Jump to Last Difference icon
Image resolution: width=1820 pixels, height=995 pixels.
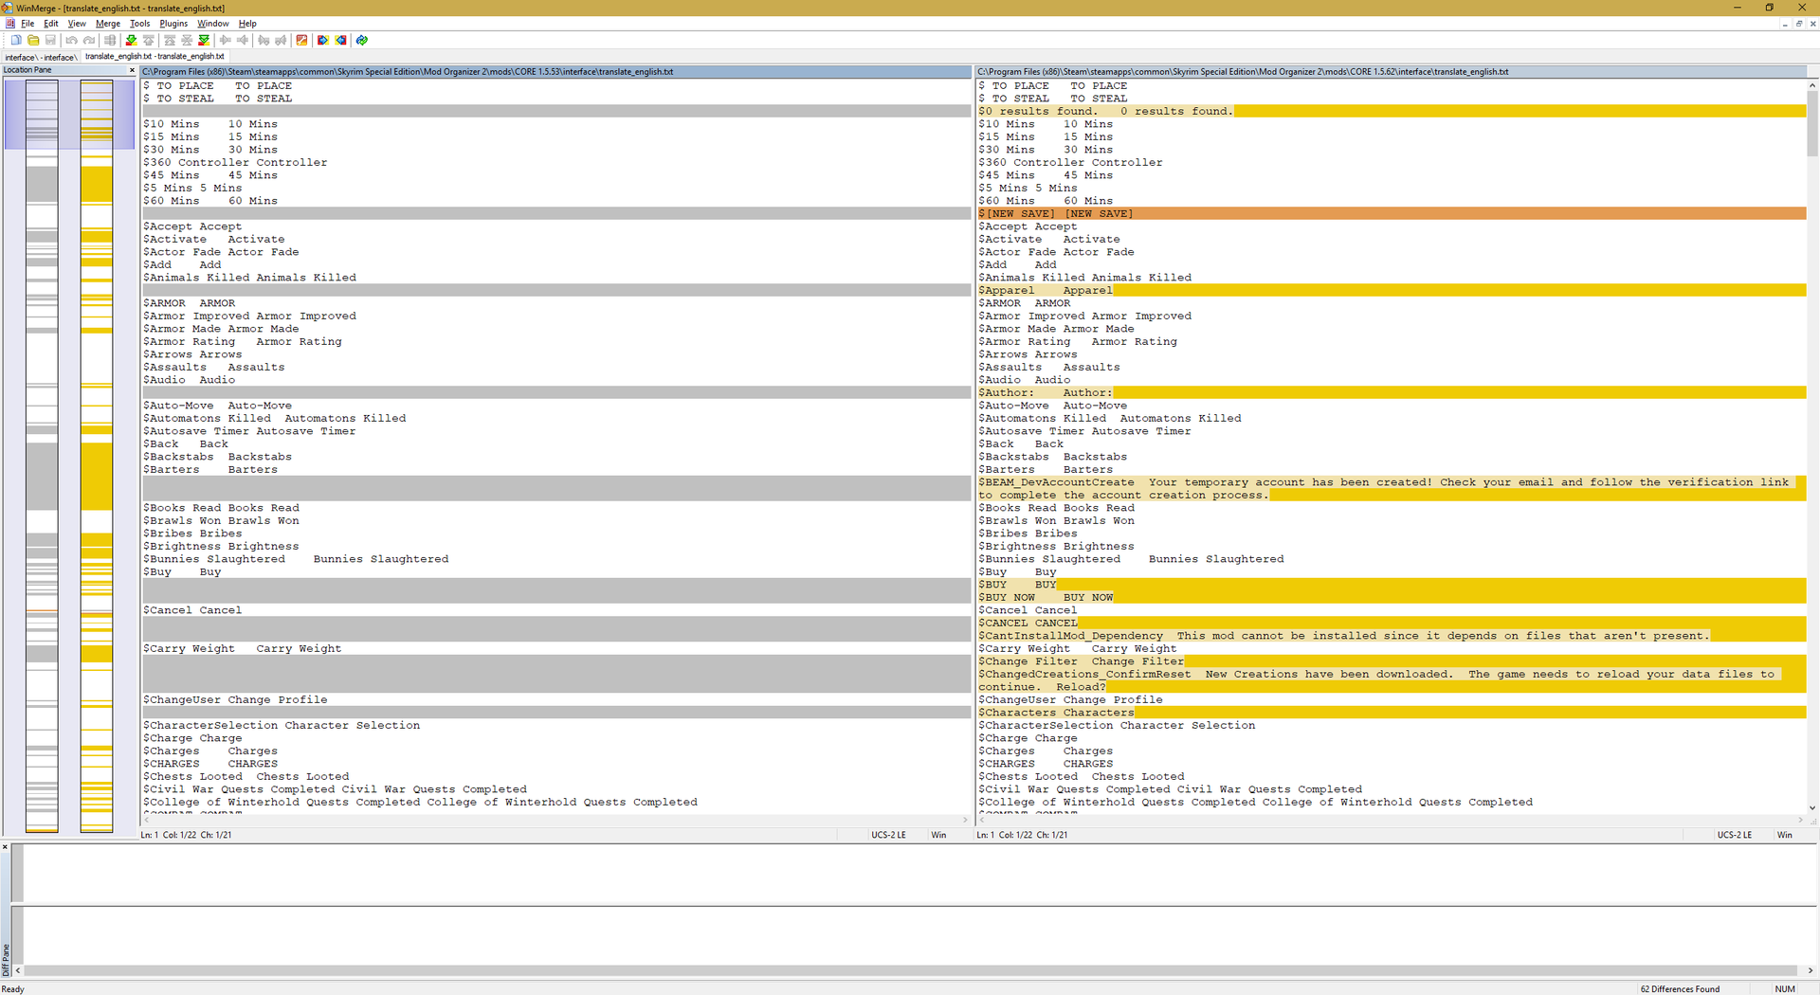[204, 40]
